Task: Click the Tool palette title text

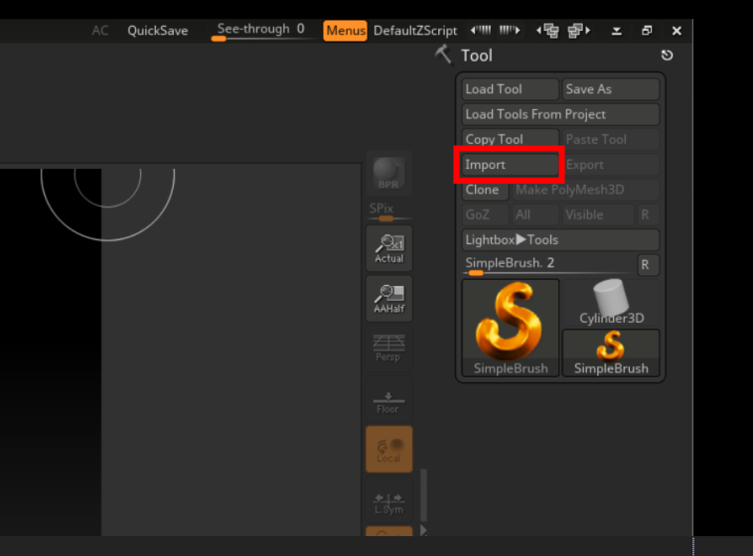Action: coord(477,56)
